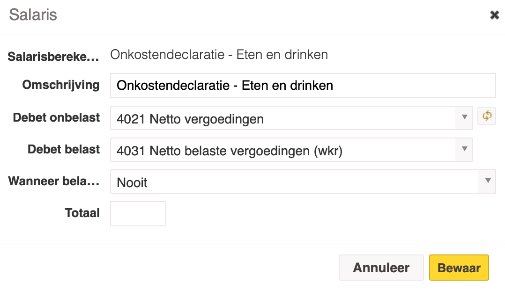505x290 pixels.
Task: Save using the yellow Bewaar button
Action: click(x=459, y=268)
